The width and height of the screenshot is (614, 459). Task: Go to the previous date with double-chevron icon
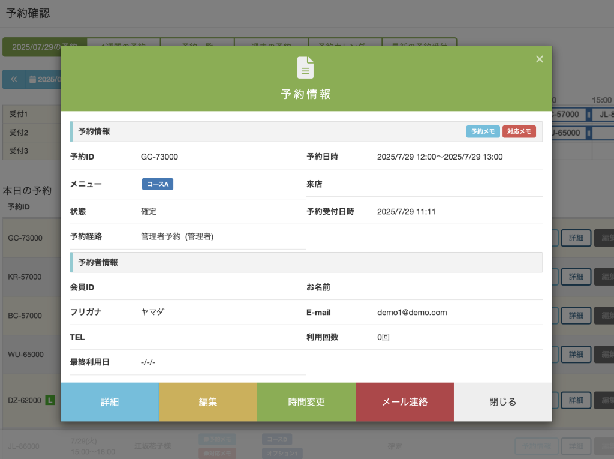click(14, 79)
